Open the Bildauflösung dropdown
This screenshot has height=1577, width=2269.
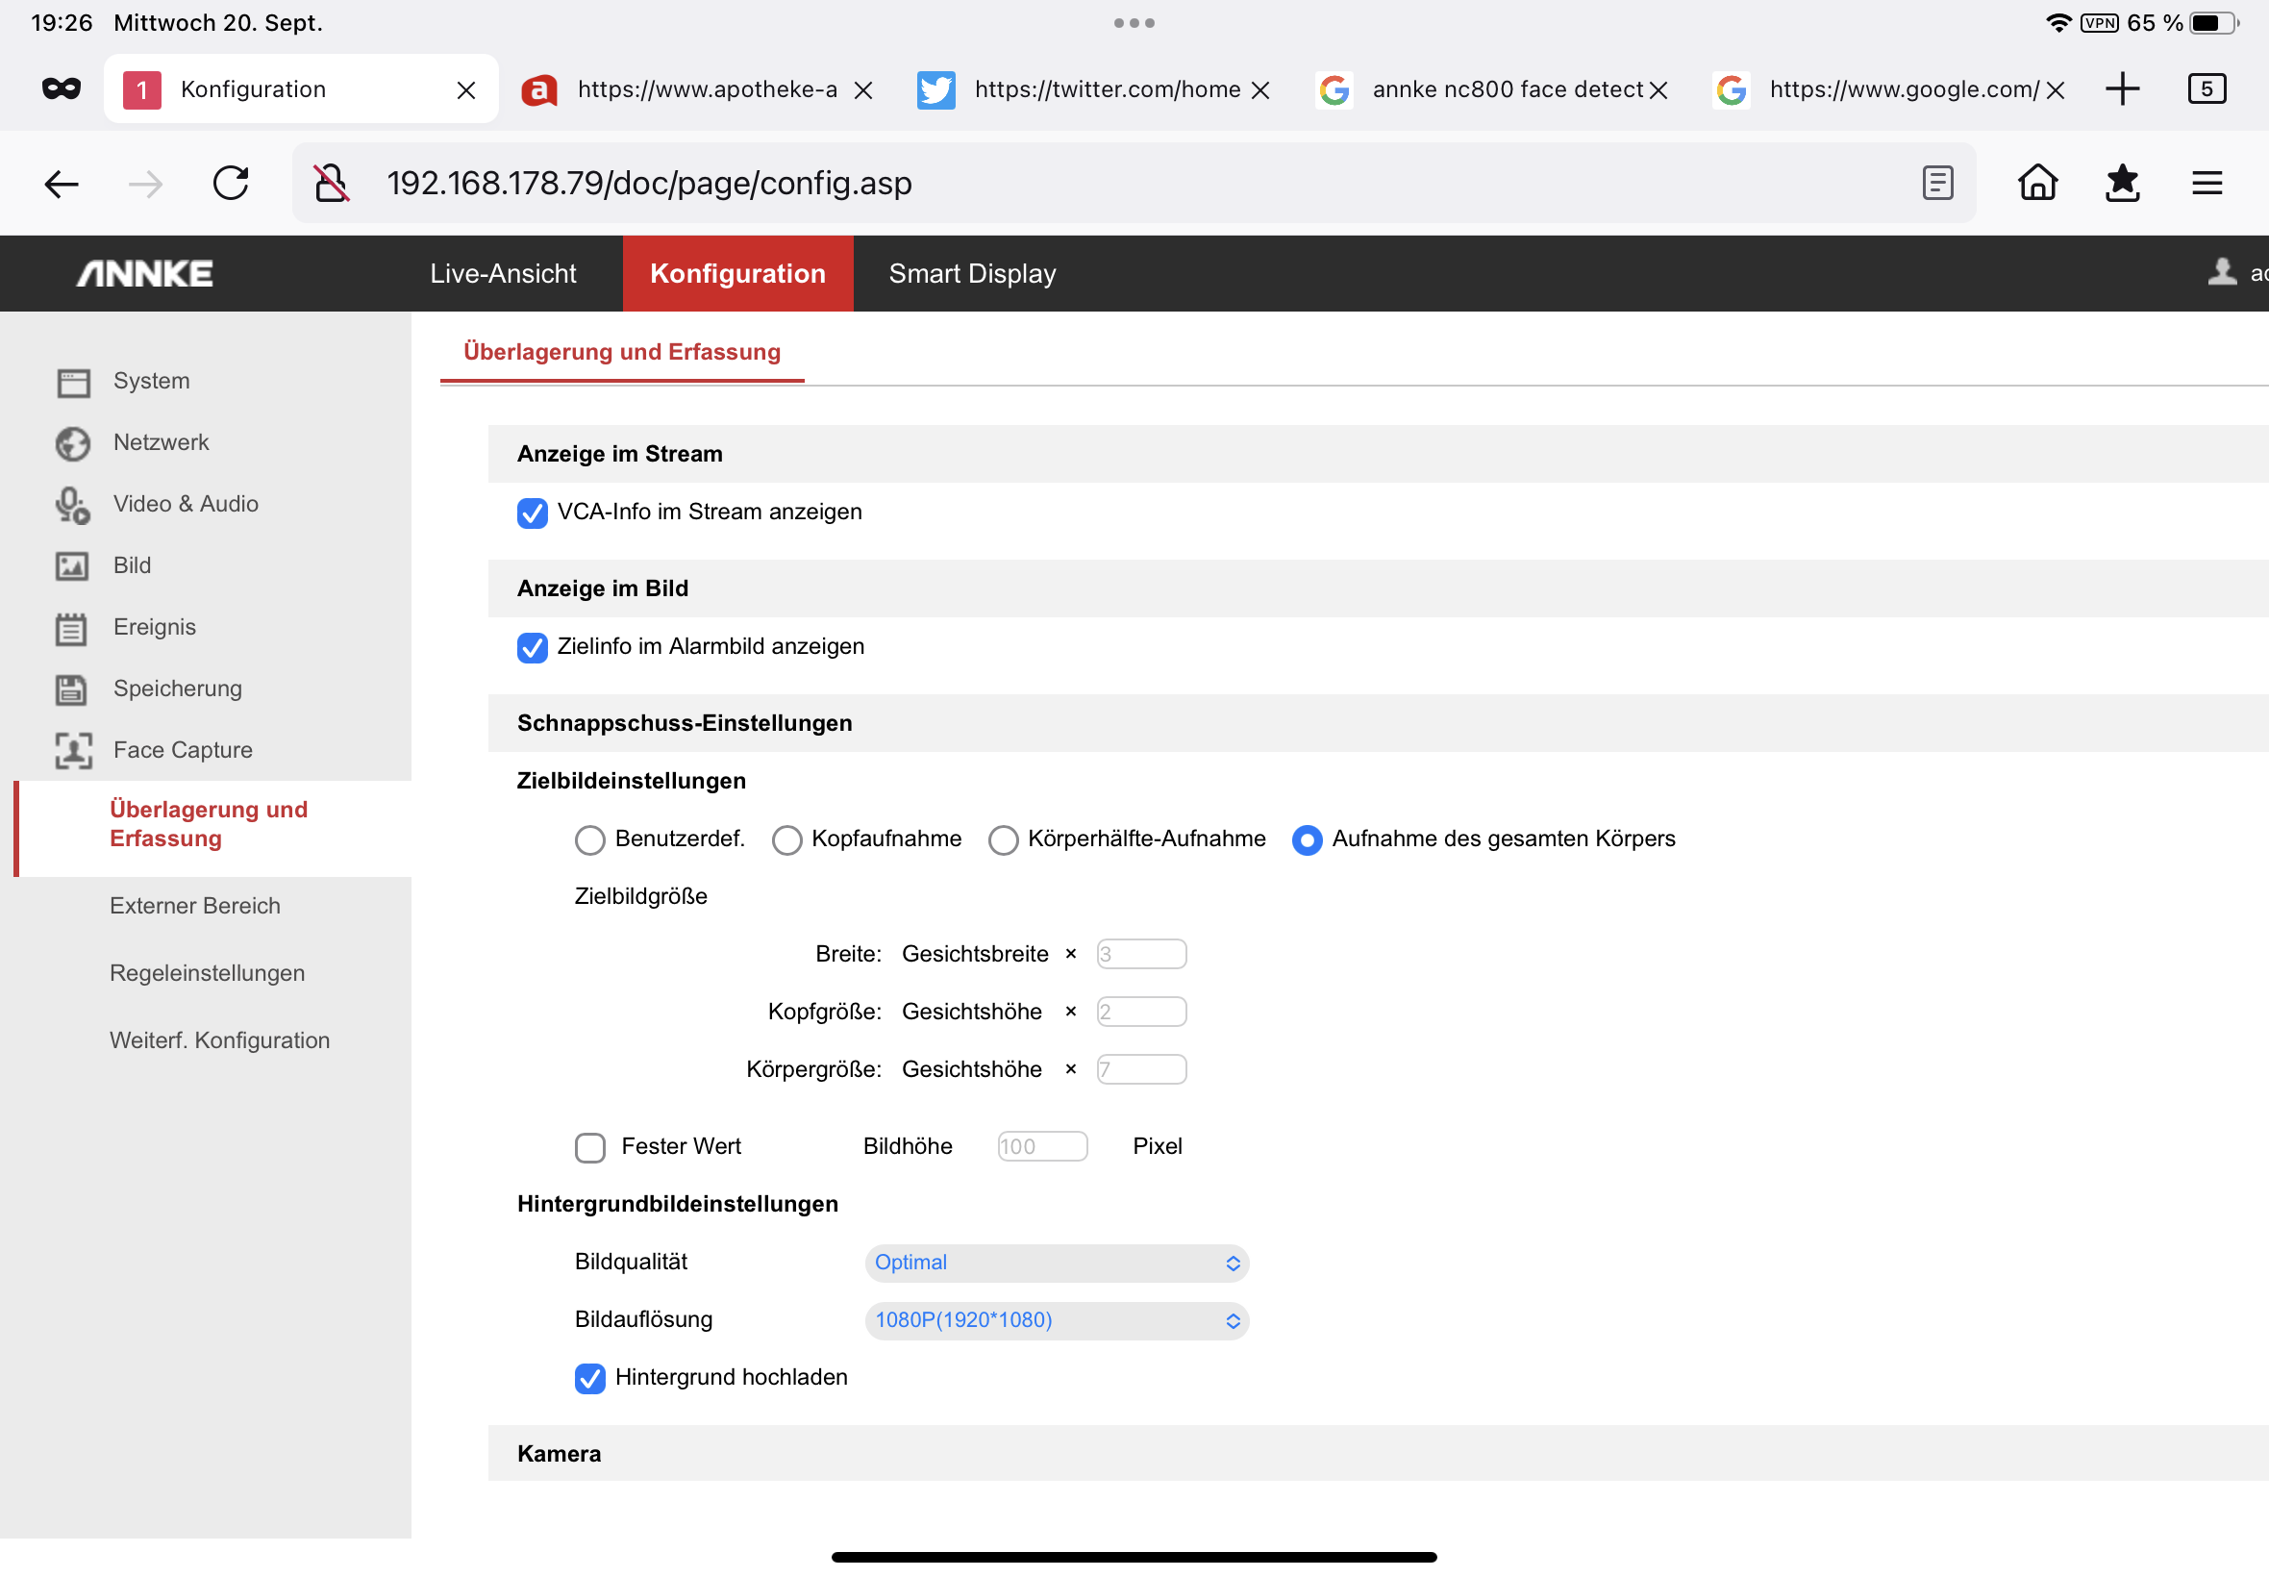(1056, 1320)
